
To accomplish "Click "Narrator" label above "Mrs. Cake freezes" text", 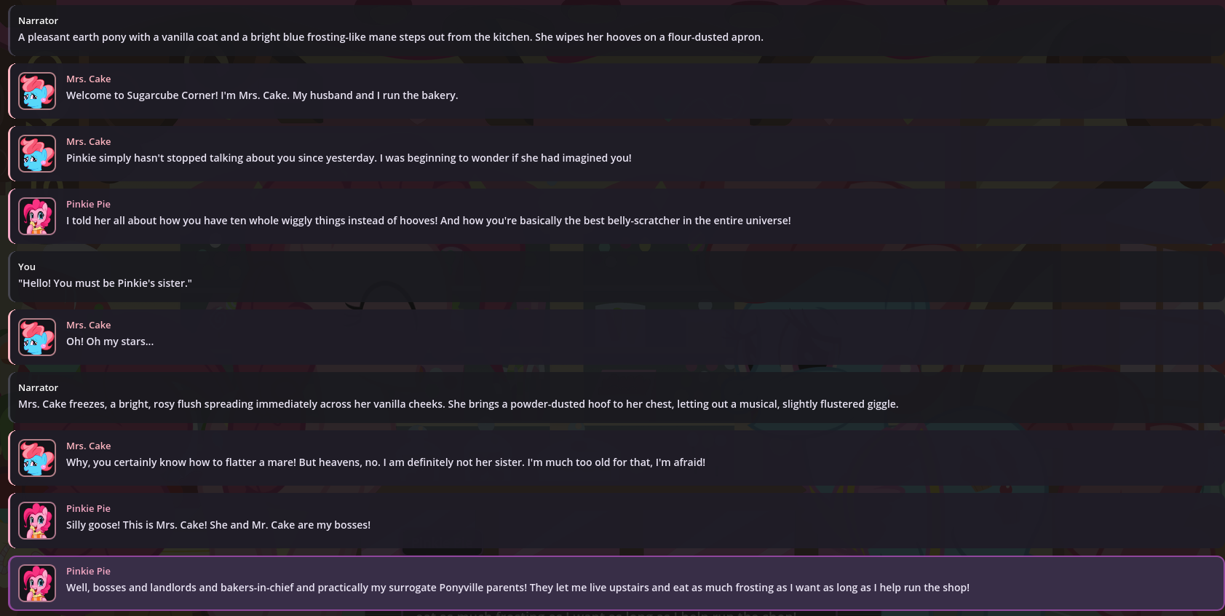I will tap(38, 388).
